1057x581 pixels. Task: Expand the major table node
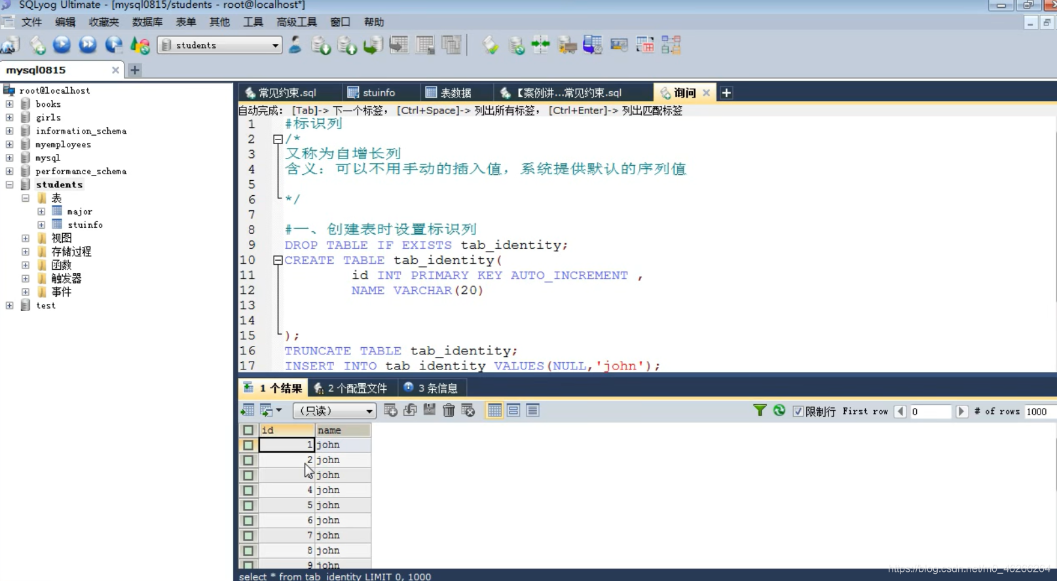click(x=41, y=212)
